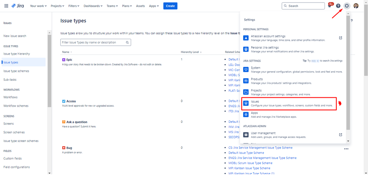Open Default Issue Type Scheme link under Bug

(246, 153)
